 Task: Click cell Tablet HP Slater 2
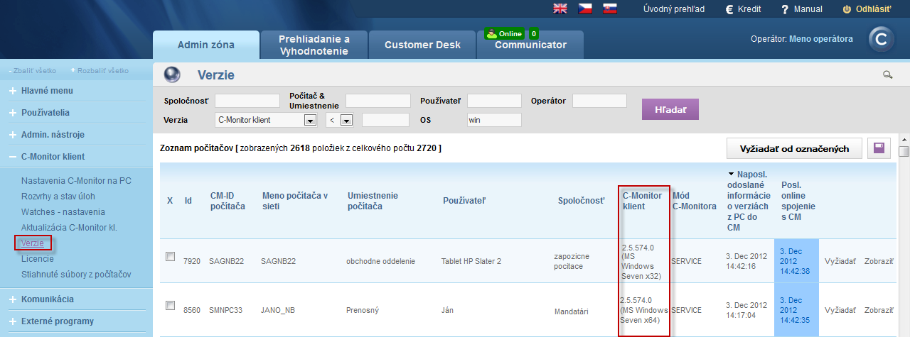[x=471, y=261]
